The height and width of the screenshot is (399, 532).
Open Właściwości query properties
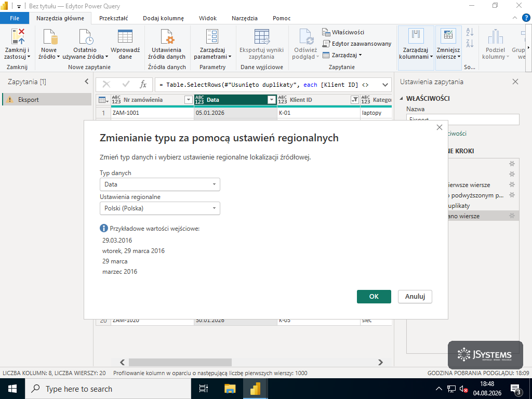pyautogui.click(x=343, y=32)
